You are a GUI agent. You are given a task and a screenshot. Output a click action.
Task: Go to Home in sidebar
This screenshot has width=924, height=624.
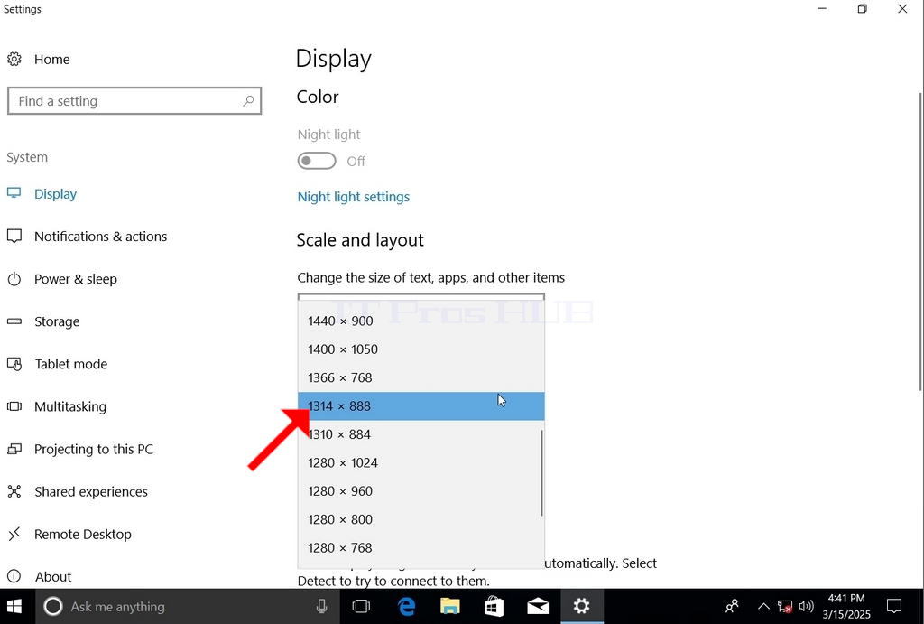click(x=51, y=59)
